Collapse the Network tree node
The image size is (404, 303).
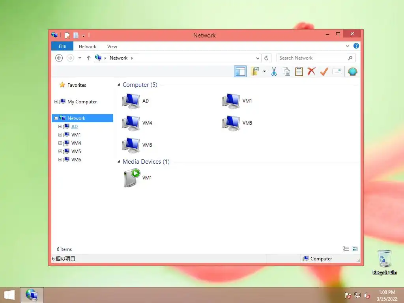tap(56, 118)
